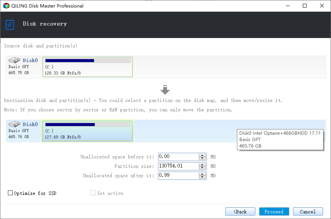This screenshot has width=331, height=219.
Task: Maximize the QILING Disk Master window
Action: pyautogui.click(x=305, y=6)
